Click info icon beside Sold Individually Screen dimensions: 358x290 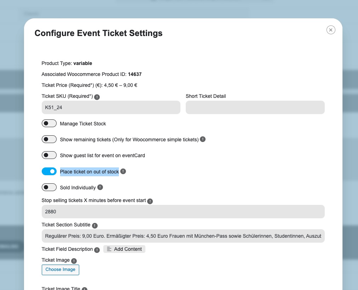[100, 187]
